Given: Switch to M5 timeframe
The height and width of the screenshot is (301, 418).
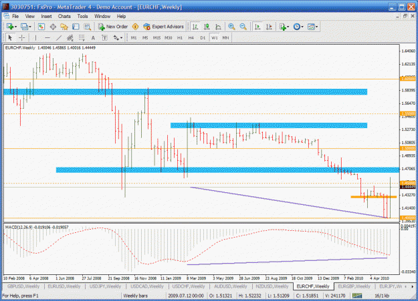Looking at the screenshot, I should coord(145,38).
